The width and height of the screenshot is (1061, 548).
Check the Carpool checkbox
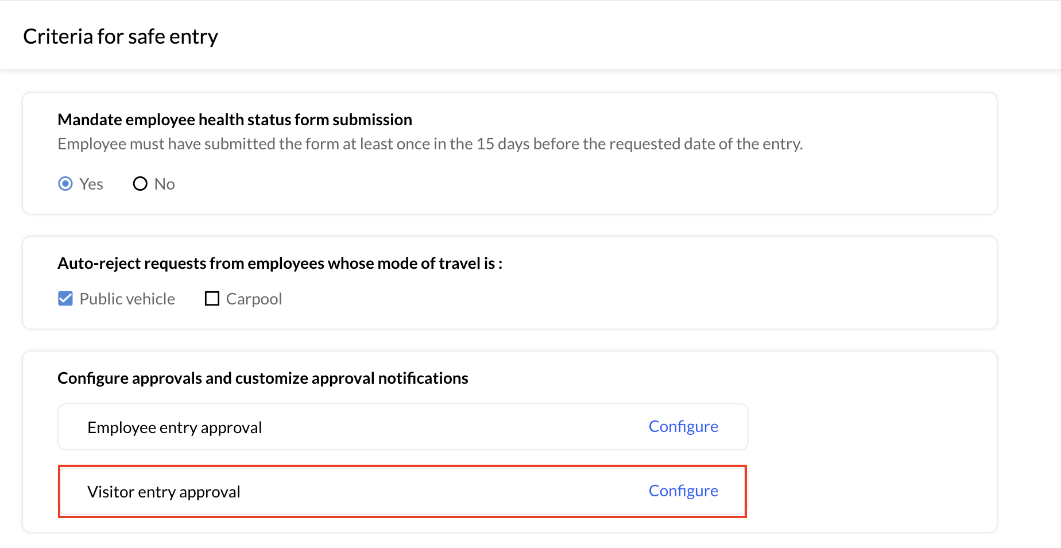[212, 299]
